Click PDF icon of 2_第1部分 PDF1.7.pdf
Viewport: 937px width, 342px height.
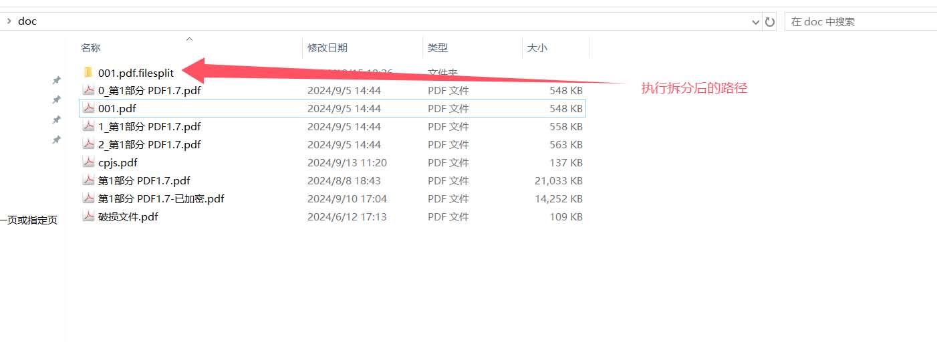(x=88, y=144)
